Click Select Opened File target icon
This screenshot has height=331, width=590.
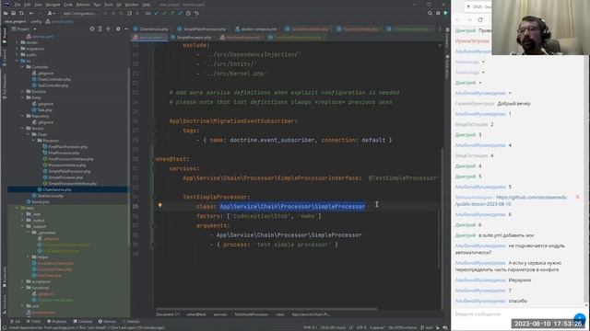pyautogui.click(x=92, y=29)
